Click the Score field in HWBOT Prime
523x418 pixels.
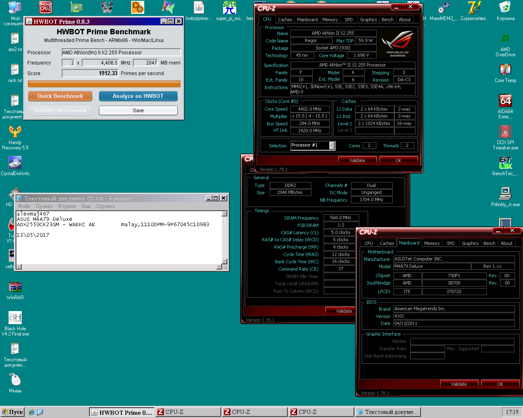coord(90,73)
